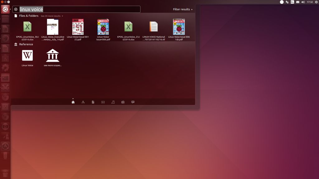
Task: Open Linux Voice Issue 006 1sb.pdf
Action: (179, 30)
